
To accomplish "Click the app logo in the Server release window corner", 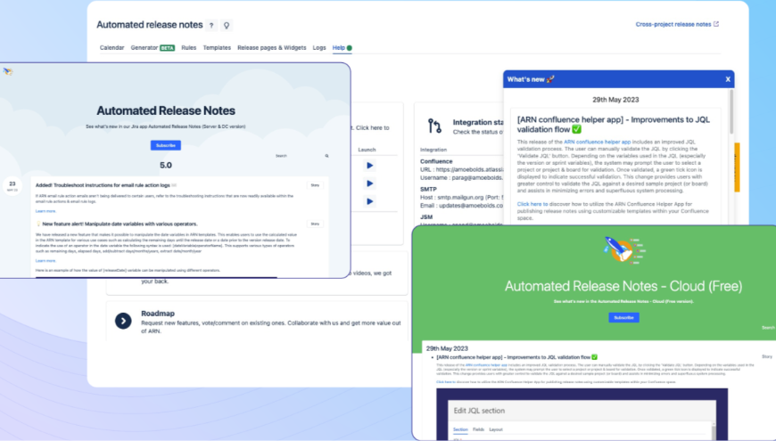I will pyautogui.click(x=7, y=71).
